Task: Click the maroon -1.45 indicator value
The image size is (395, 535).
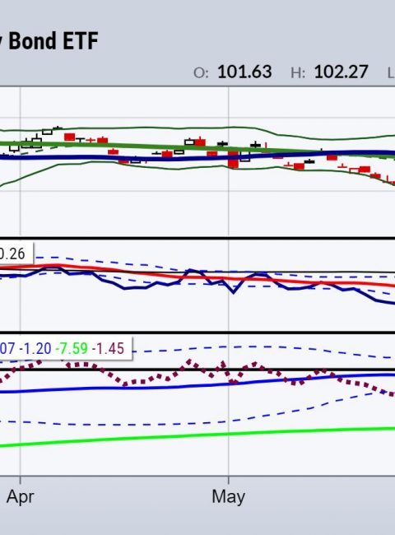Action: 108,349
